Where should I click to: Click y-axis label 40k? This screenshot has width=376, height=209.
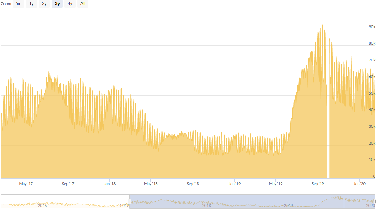coord(372,110)
